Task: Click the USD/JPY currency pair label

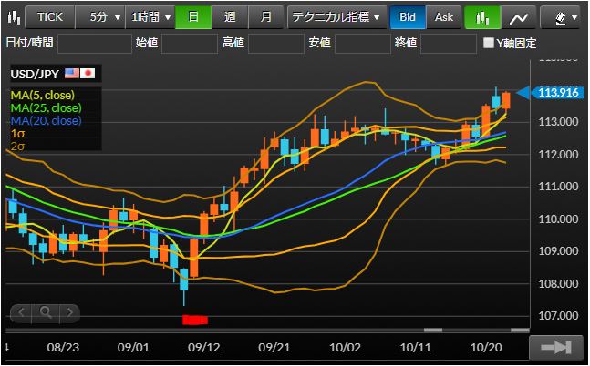Action: coord(35,74)
